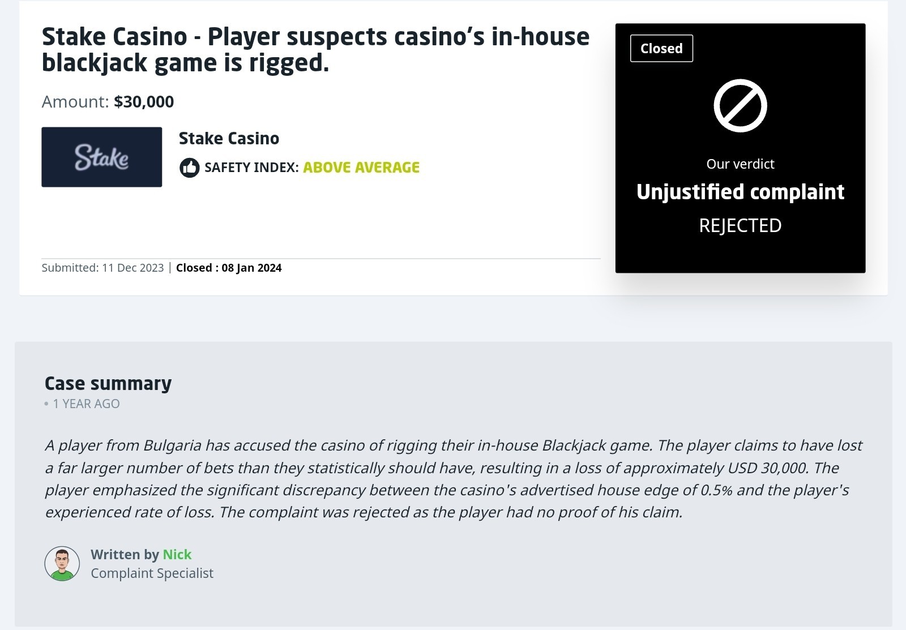Click the Closed 08 Jan 2024 date
Viewport: 906px width, 630px height.
[x=229, y=268]
